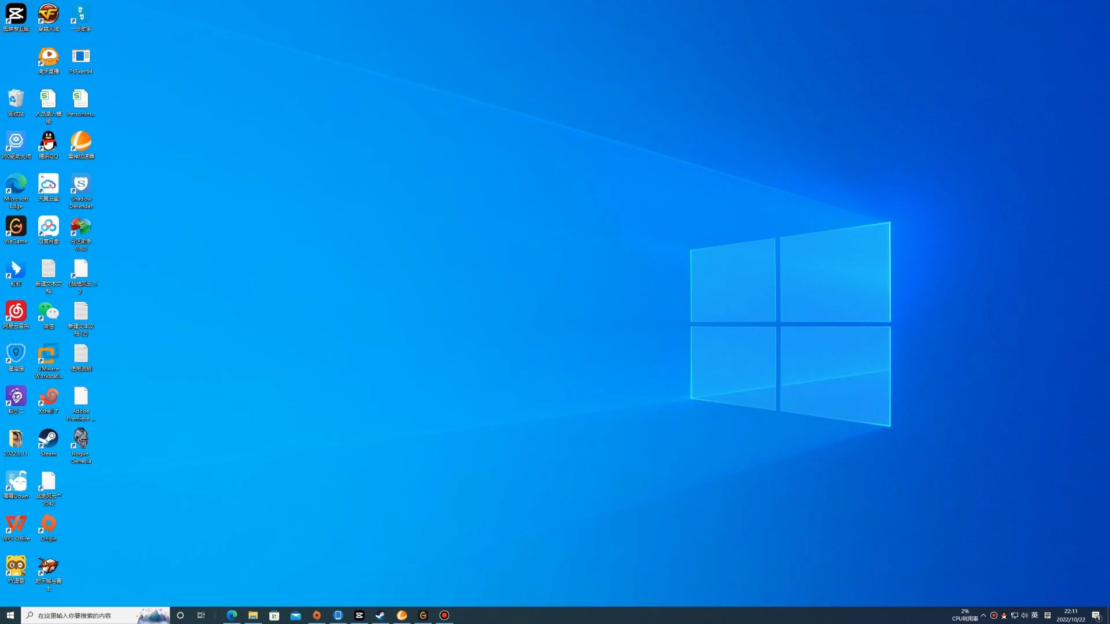Open the volume speaker tray icon
Viewport: 1110px width, 624px height.
1024,615
